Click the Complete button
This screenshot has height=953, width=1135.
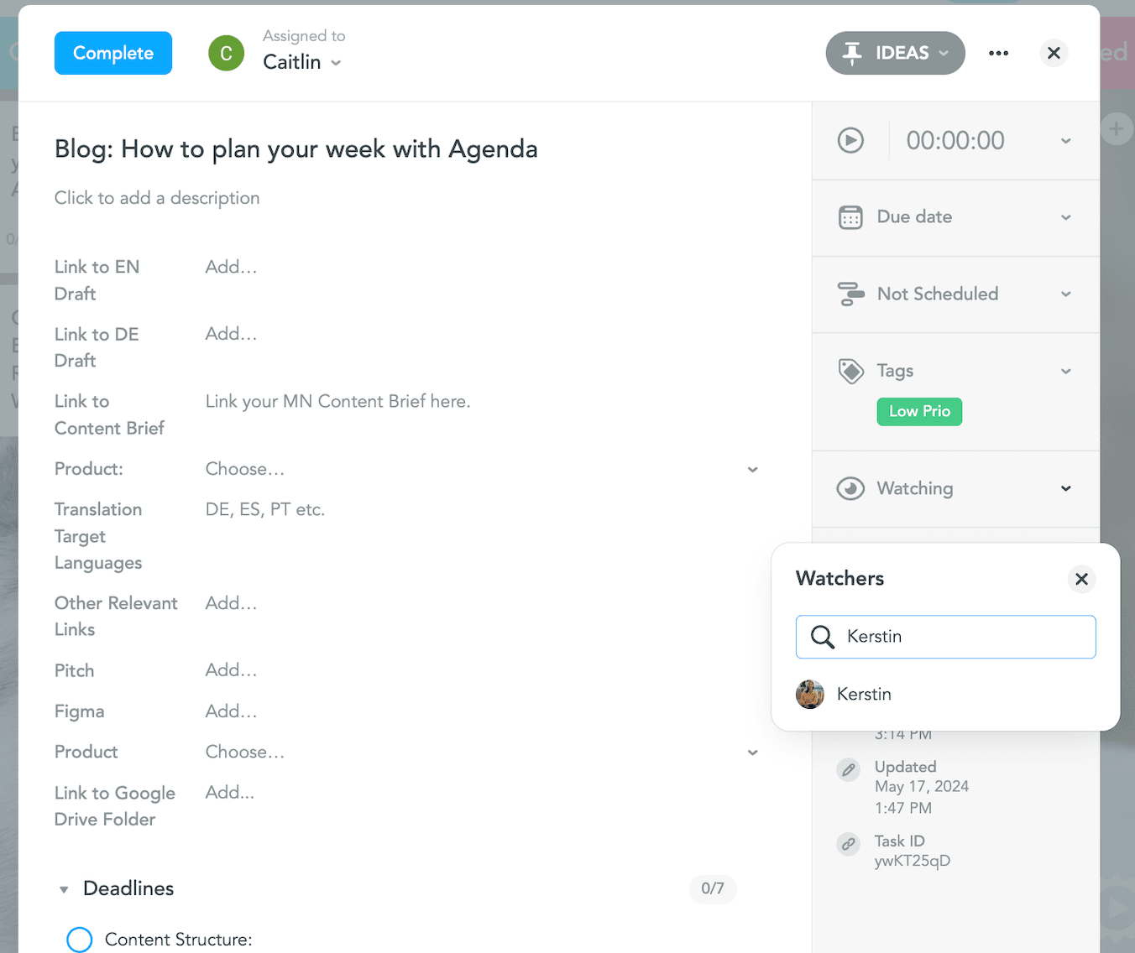tap(113, 53)
